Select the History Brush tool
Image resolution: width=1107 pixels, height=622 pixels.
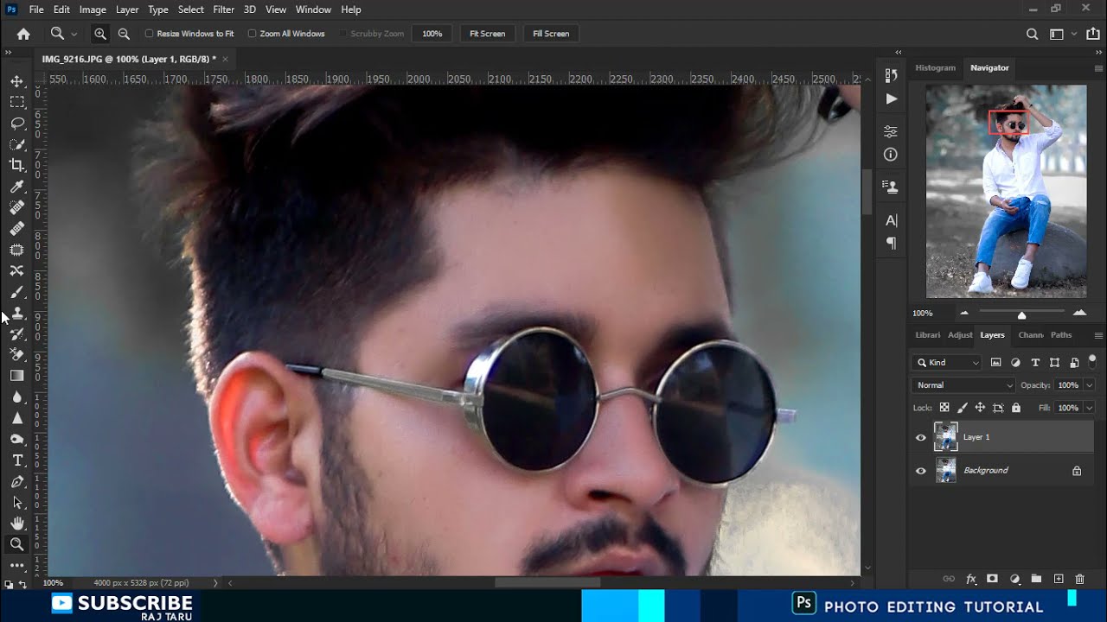[x=16, y=333]
